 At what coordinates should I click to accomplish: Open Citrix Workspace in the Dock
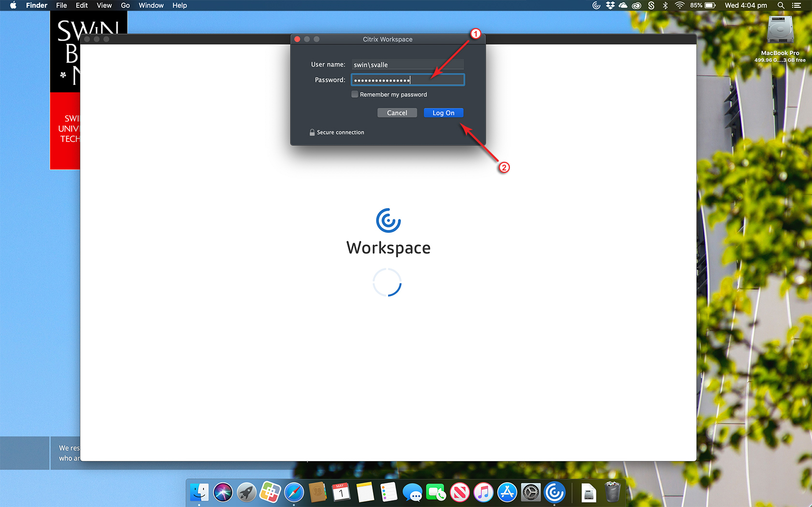(x=554, y=493)
